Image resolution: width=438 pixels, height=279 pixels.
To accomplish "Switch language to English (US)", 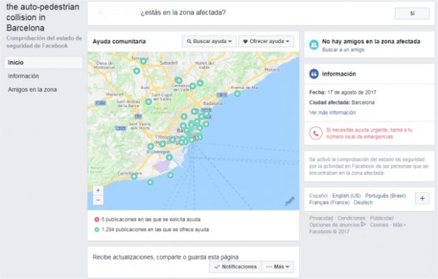I will [346, 196].
